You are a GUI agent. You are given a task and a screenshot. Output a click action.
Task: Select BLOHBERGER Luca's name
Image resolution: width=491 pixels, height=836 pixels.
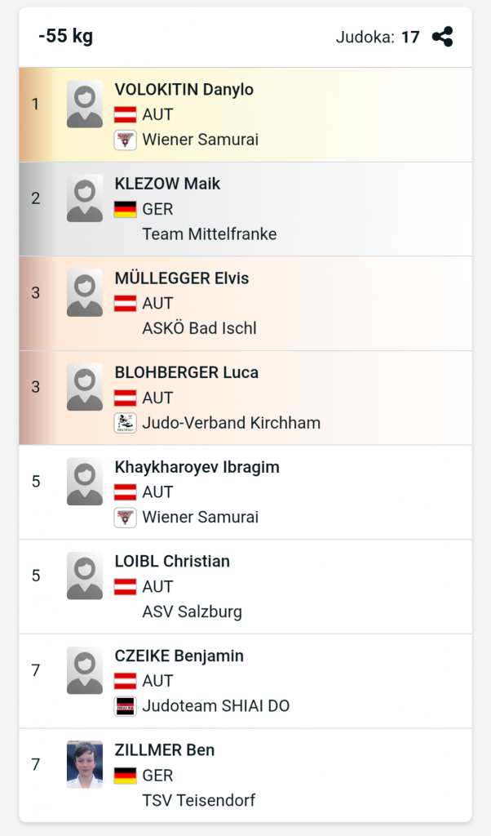coord(186,372)
